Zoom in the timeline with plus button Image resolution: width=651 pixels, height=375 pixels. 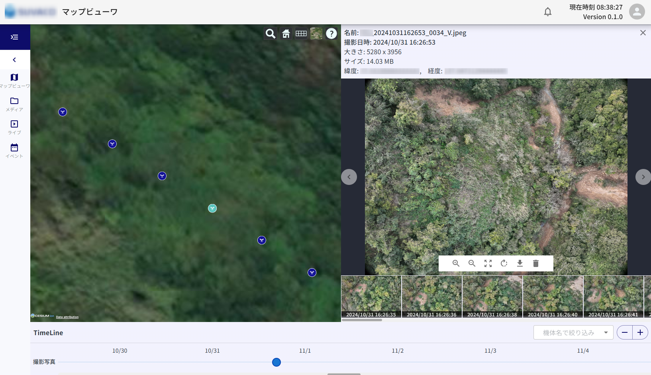coord(640,333)
